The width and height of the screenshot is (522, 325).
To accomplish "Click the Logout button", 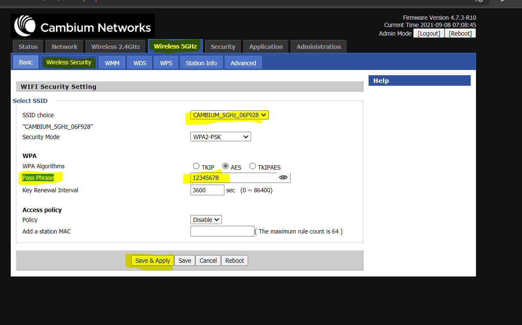I will pyautogui.click(x=428, y=33).
